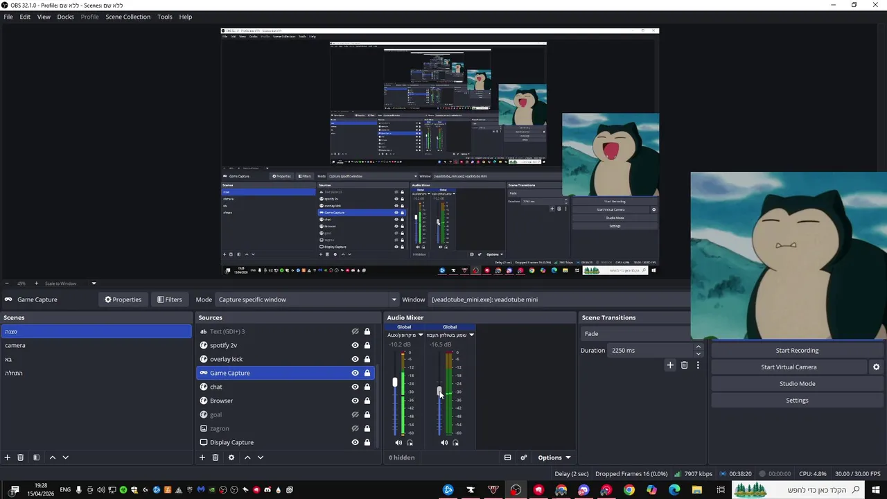The width and height of the screenshot is (887, 499).
Task: Hide the overlay kick source
Action: coord(355,359)
